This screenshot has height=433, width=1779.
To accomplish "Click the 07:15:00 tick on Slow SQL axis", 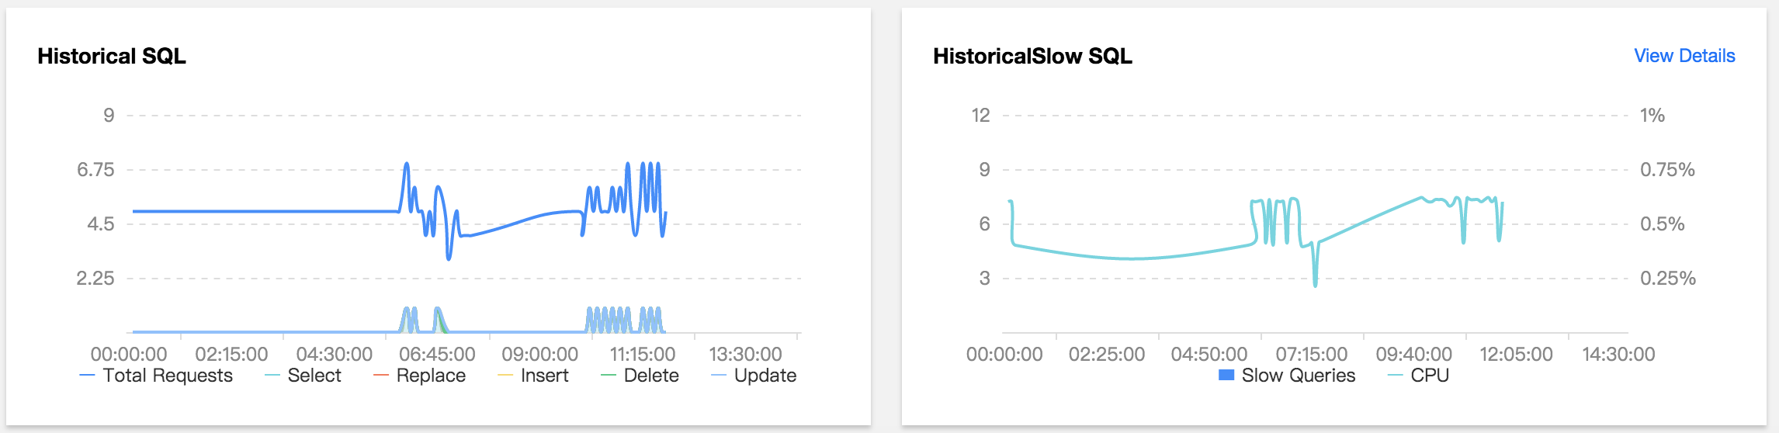I will [1312, 355].
